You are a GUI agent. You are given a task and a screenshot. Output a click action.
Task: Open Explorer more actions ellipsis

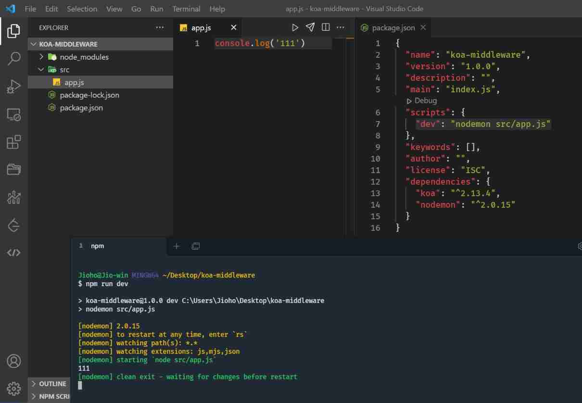click(x=160, y=27)
